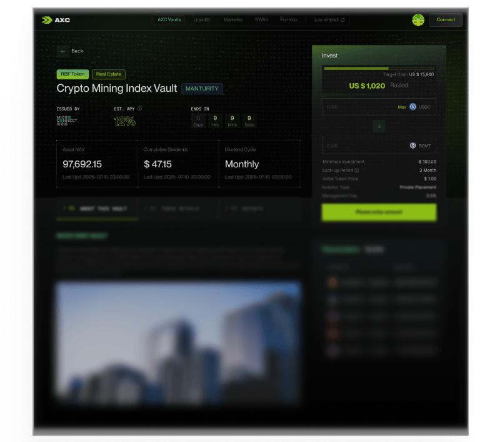Click the USDC coin icon
482x442 pixels.
pyautogui.click(x=413, y=107)
